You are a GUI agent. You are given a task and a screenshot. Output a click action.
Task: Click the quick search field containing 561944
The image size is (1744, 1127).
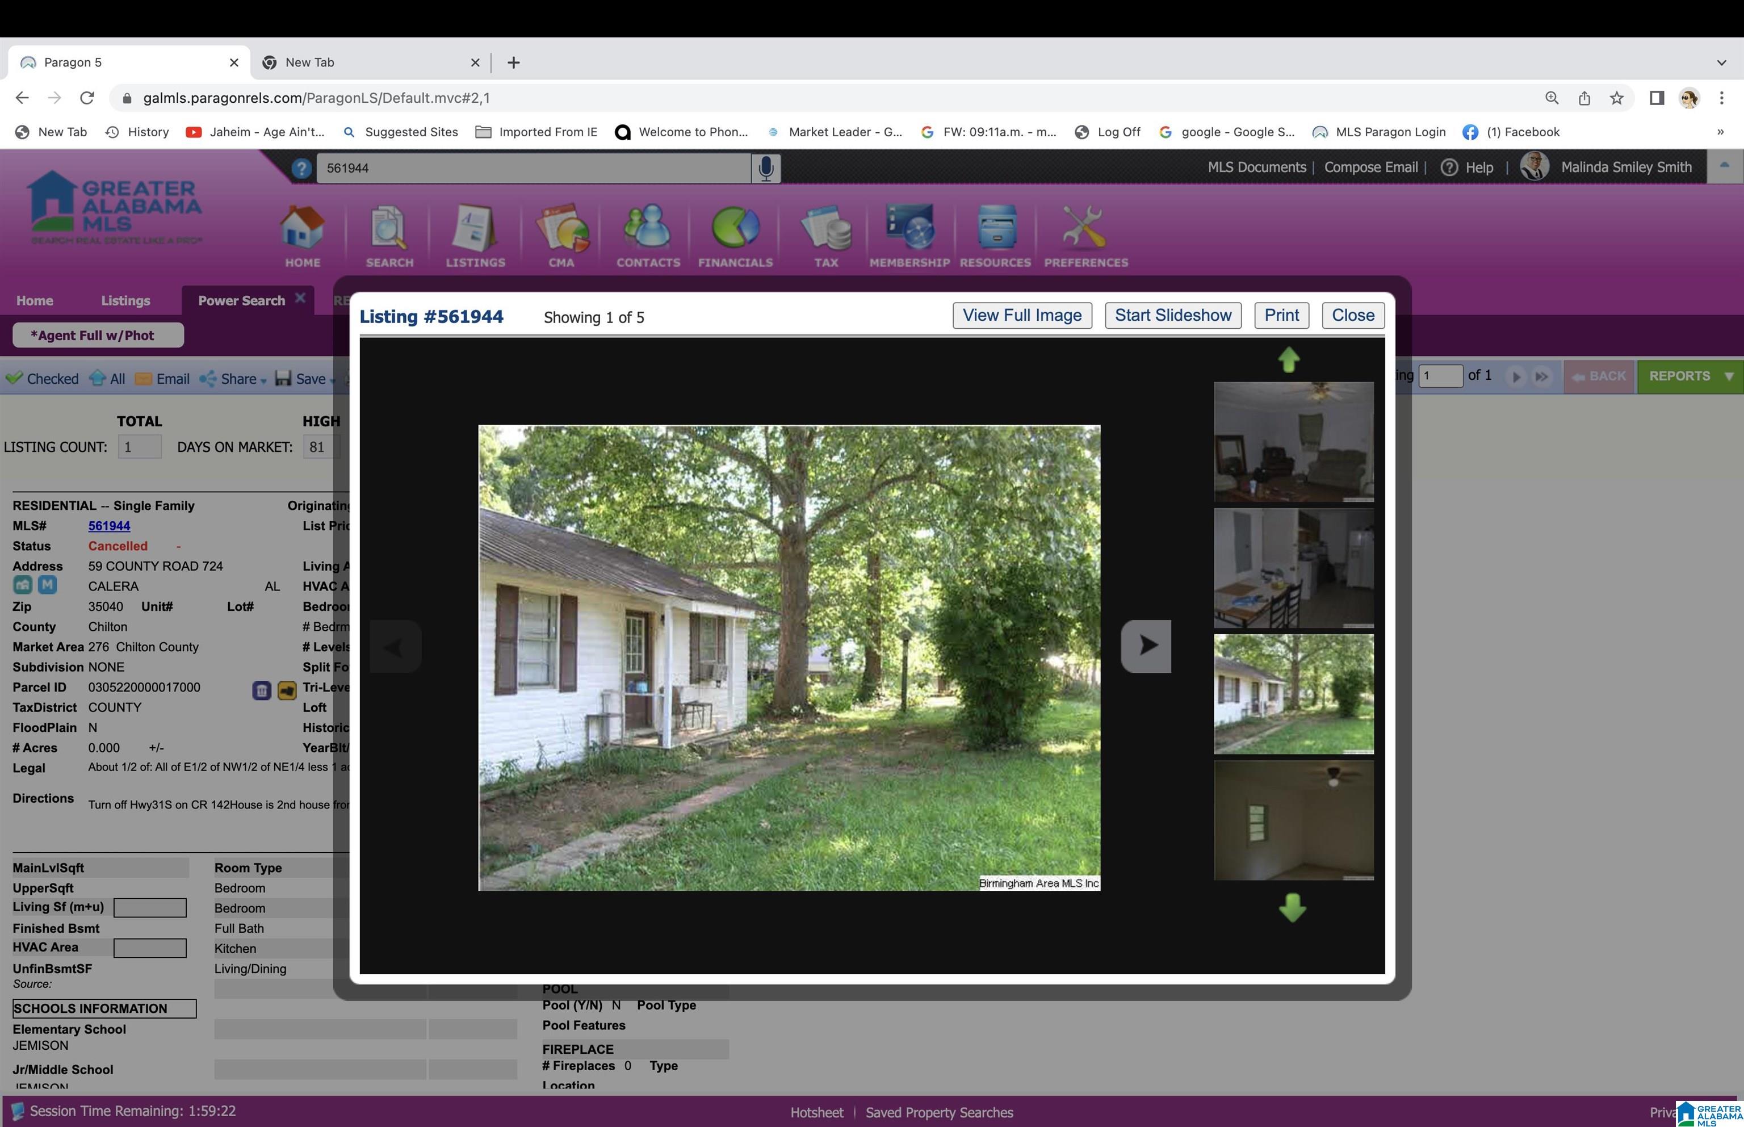[x=533, y=168]
